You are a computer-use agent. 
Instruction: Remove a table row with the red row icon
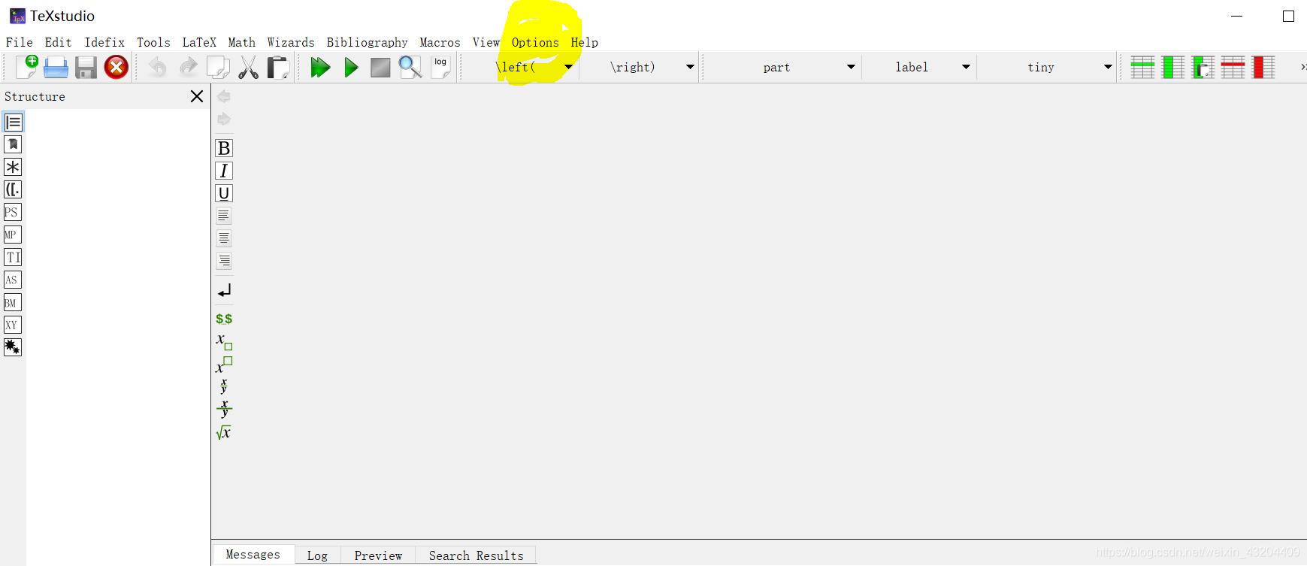tap(1233, 68)
